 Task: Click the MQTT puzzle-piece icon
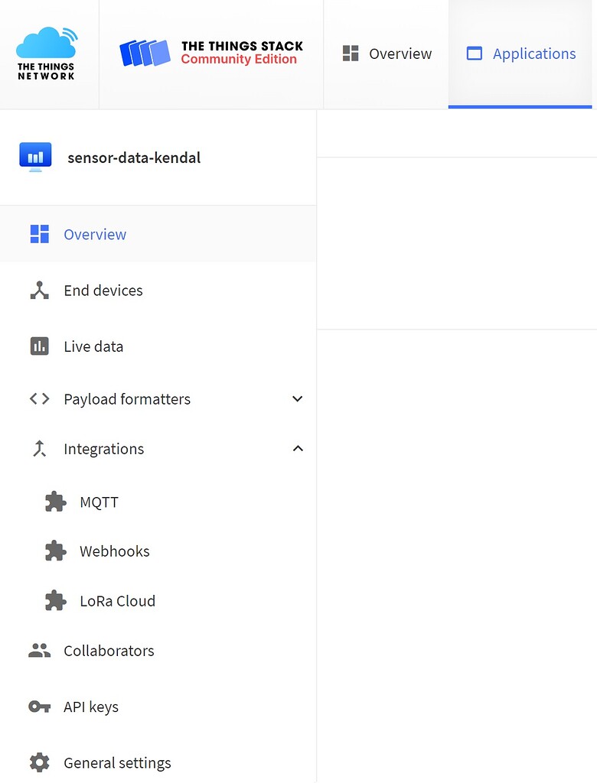point(54,502)
